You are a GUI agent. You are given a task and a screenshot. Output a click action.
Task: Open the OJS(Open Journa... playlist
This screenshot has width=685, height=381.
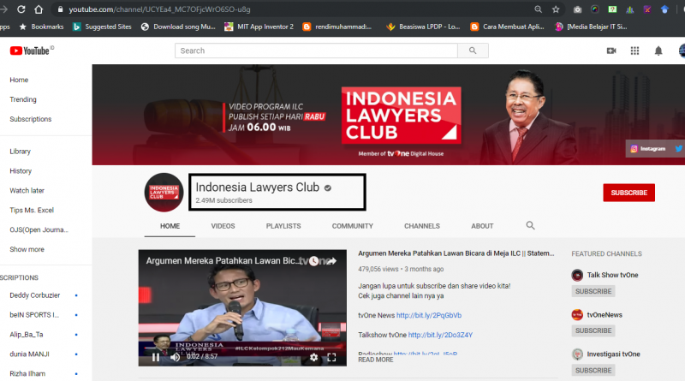tap(39, 229)
